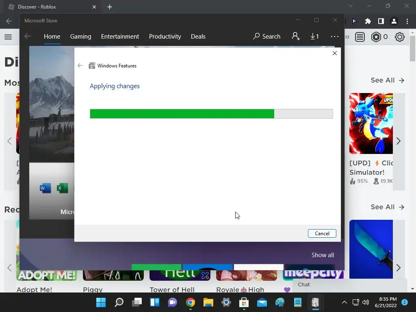Viewport: 416px width, 312px height.
Task: Go back in lower Roblox carousel
Action: coord(10,268)
